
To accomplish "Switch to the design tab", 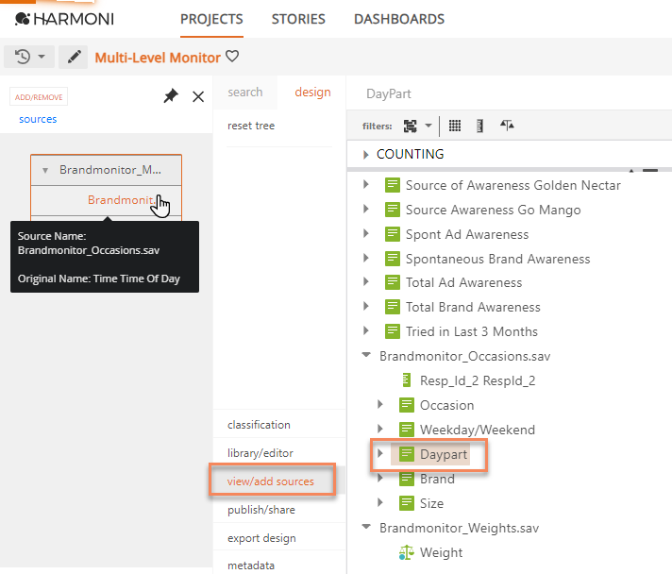I will point(312,93).
